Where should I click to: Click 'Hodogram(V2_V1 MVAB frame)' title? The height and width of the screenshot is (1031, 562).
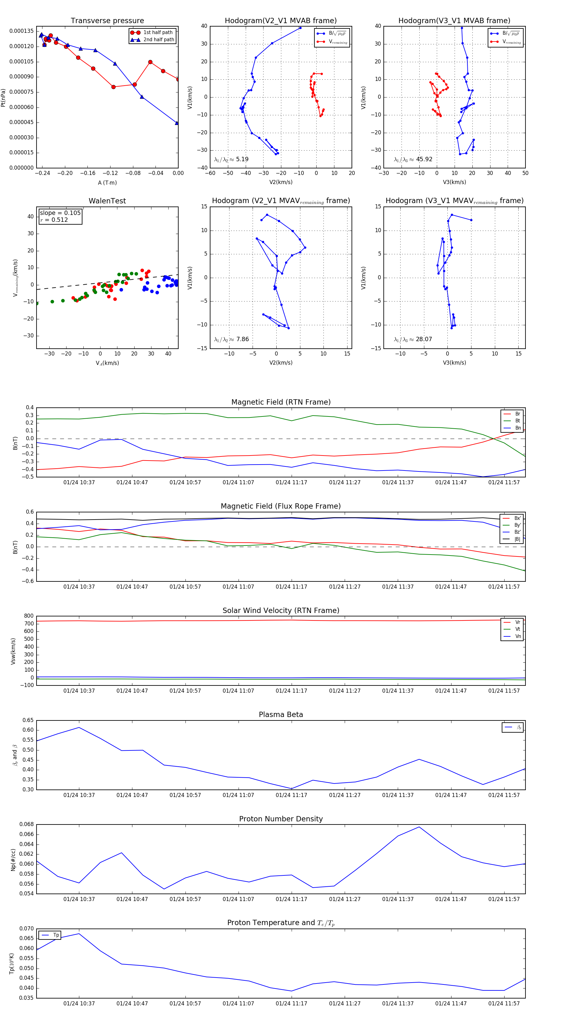click(x=281, y=20)
